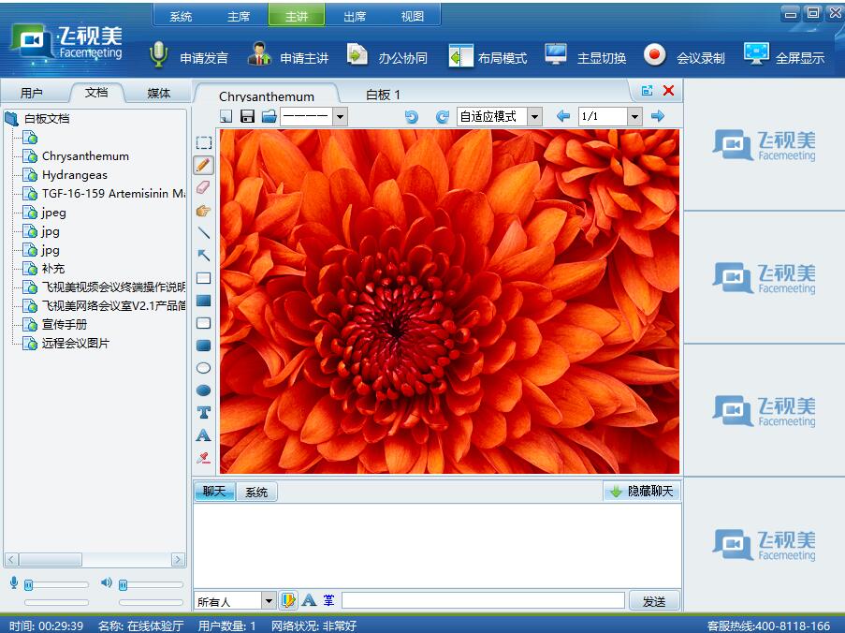Select the hollow ellipse shape tool
This screenshot has height=633, width=845.
coord(203,368)
